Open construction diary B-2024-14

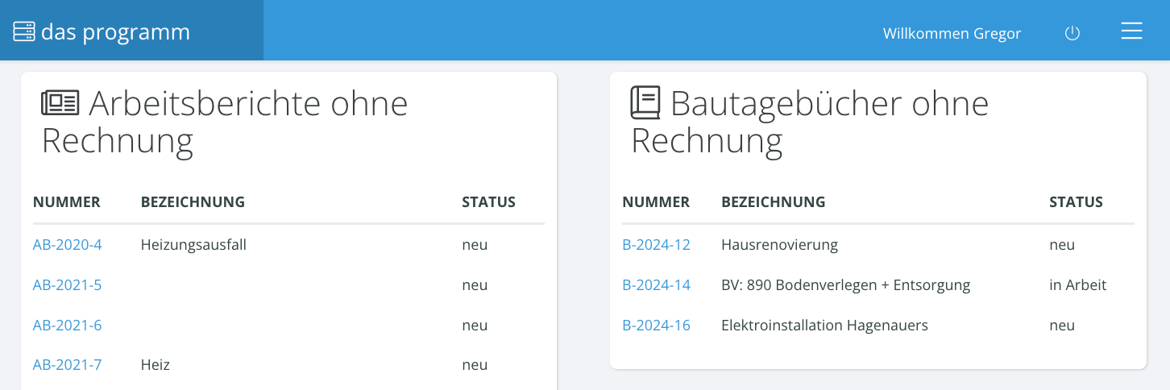(656, 284)
